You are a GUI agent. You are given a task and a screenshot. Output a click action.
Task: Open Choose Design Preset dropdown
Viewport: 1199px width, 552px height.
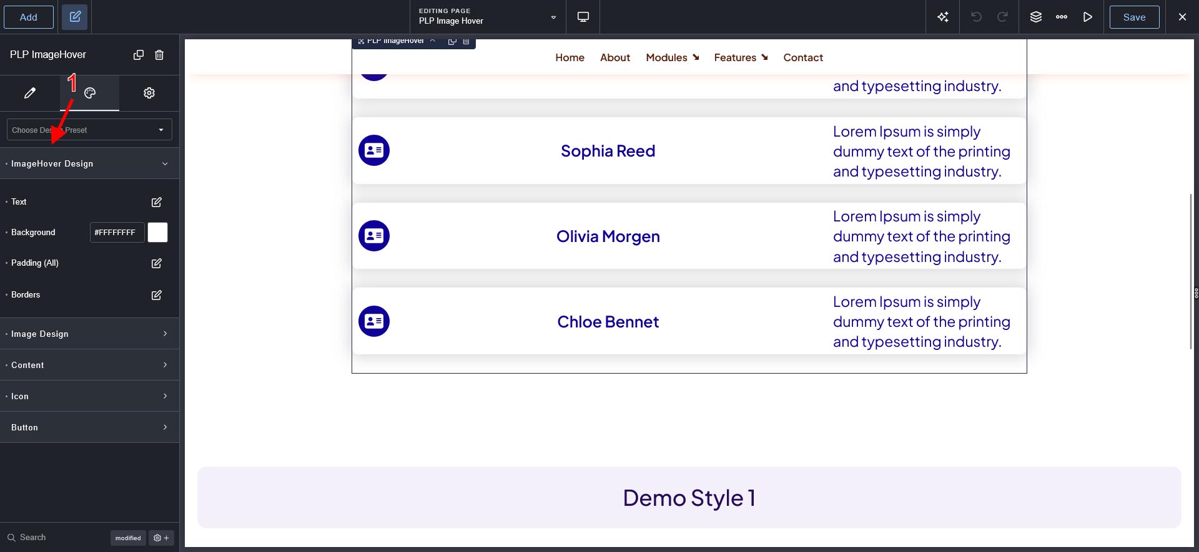[89, 130]
